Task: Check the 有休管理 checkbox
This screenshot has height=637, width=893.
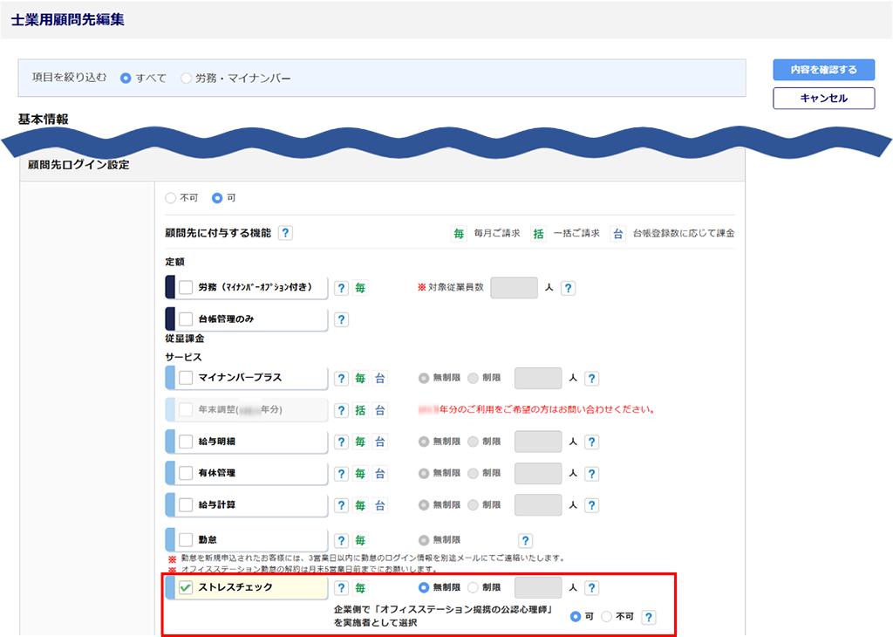Action: (186, 473)
